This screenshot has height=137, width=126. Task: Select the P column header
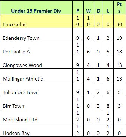(x=78, y=11)
